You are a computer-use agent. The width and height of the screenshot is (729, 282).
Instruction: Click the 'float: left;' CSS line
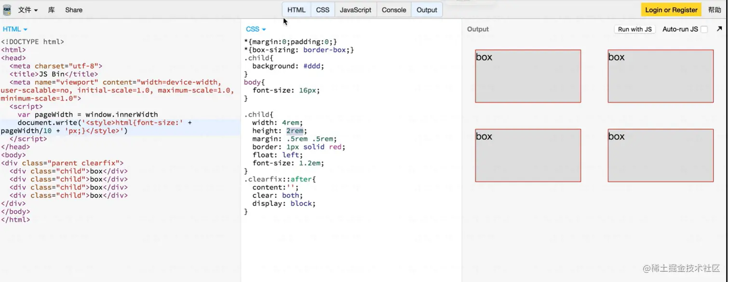[x=278, y=155]
